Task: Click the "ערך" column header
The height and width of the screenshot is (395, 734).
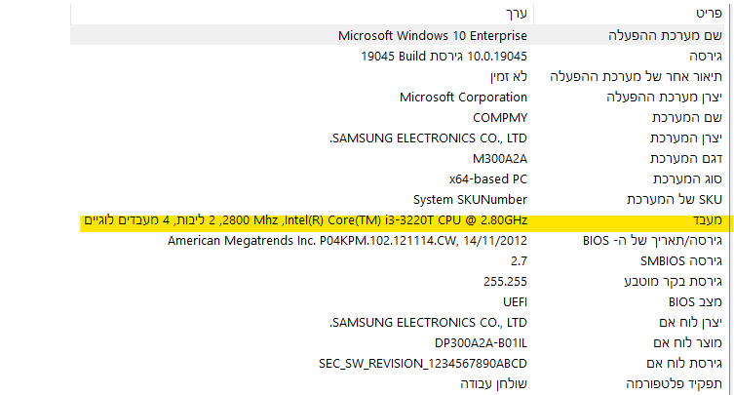Action: (x=516, y=16)
